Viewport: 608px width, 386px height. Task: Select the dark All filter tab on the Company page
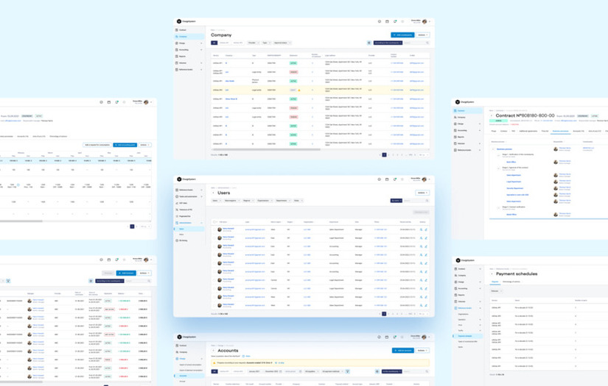[214, 43]
